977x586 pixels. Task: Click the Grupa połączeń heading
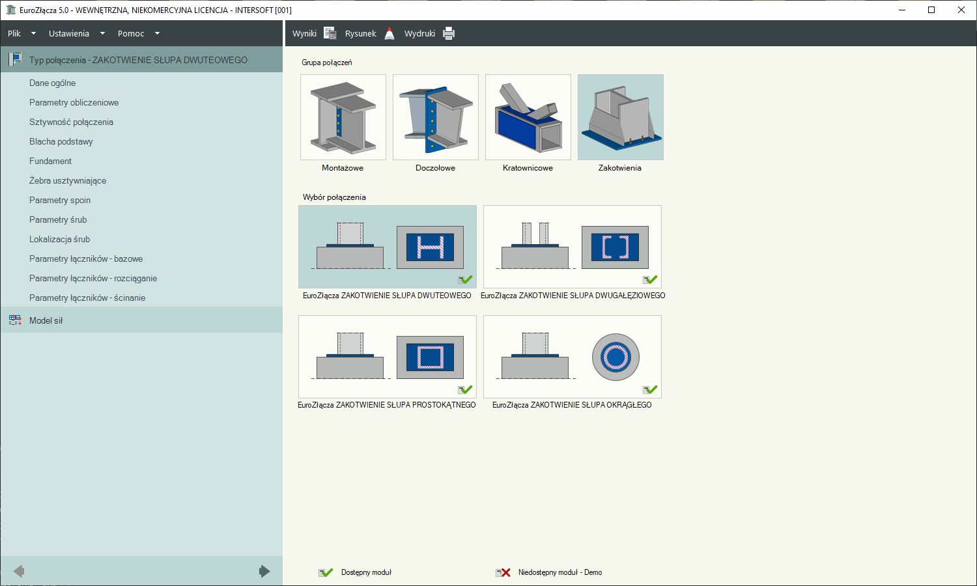327,63
